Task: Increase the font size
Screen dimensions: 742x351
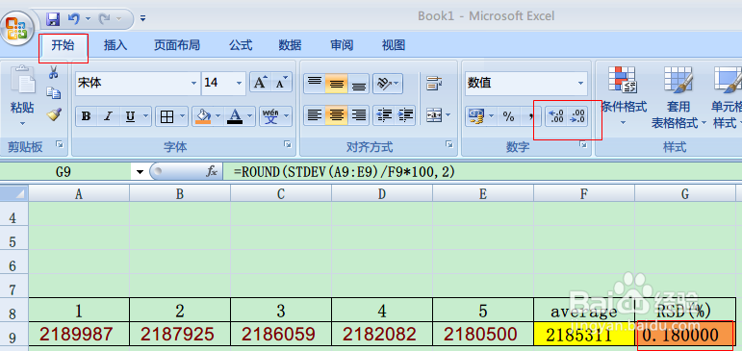Action: [261, 84]
